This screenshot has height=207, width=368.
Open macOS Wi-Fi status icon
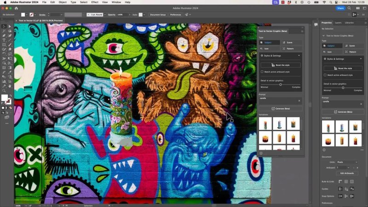[324, 2]
